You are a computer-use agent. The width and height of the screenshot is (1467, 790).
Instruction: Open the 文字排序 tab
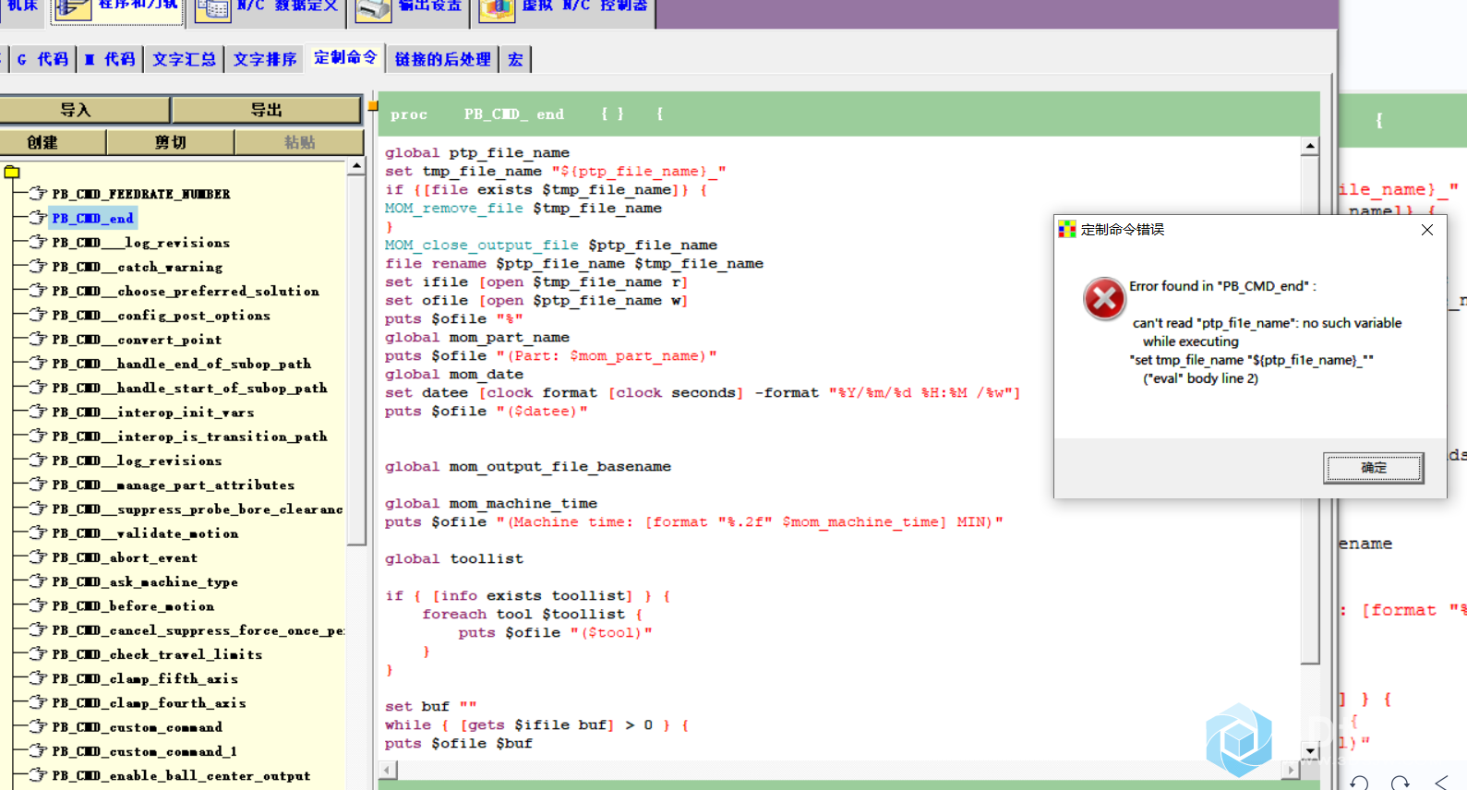265,59
